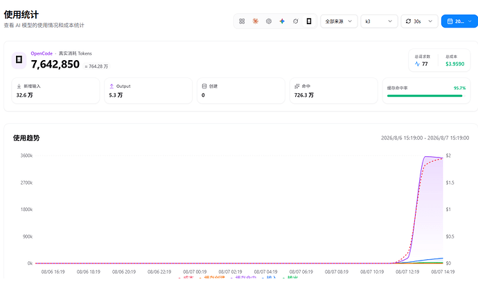Image resolution: width=478 pixels, height=282 pixels.
Task: Select the all-apps grid icon filter
Action: click(242, 21)
